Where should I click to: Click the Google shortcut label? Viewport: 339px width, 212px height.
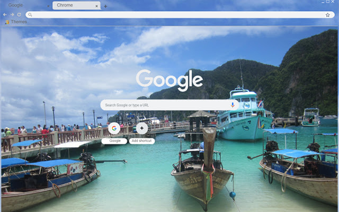114,141
